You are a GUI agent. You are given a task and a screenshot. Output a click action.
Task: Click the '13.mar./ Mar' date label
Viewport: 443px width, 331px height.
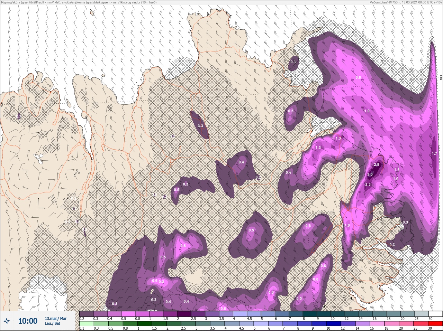[55, 319]
